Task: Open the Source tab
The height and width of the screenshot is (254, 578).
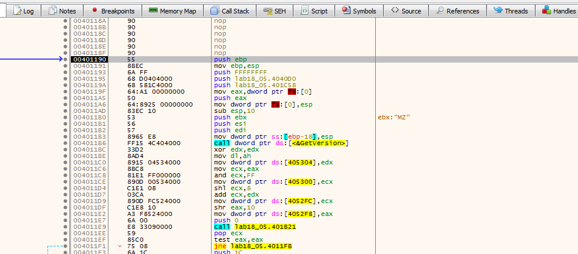Action: click(x=406, y=11)
